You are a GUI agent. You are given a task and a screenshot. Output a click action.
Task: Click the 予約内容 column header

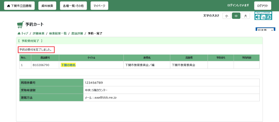[x=247, y=58]
